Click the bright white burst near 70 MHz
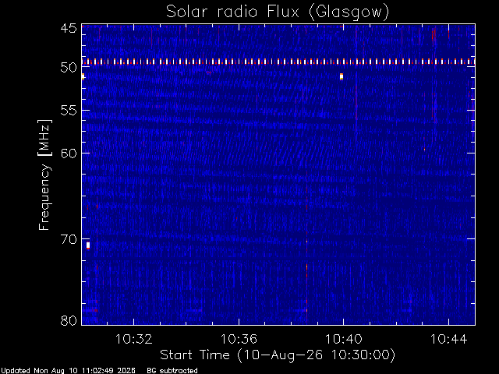The width and height of the screenshot is (499, 374). (88, 245)
